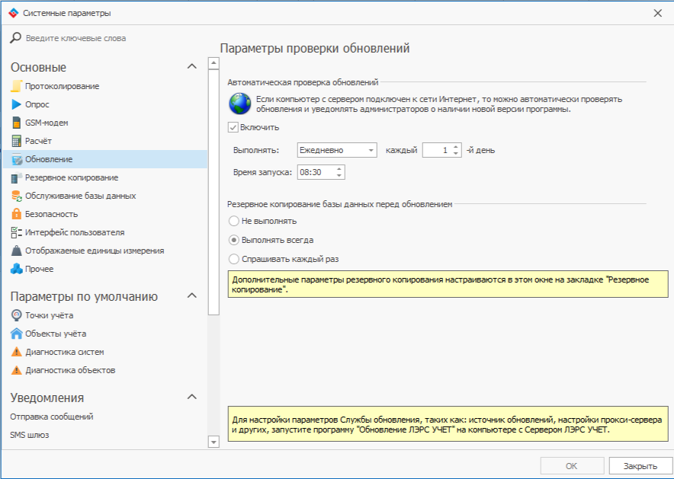Click the Закрыть button

640,466
